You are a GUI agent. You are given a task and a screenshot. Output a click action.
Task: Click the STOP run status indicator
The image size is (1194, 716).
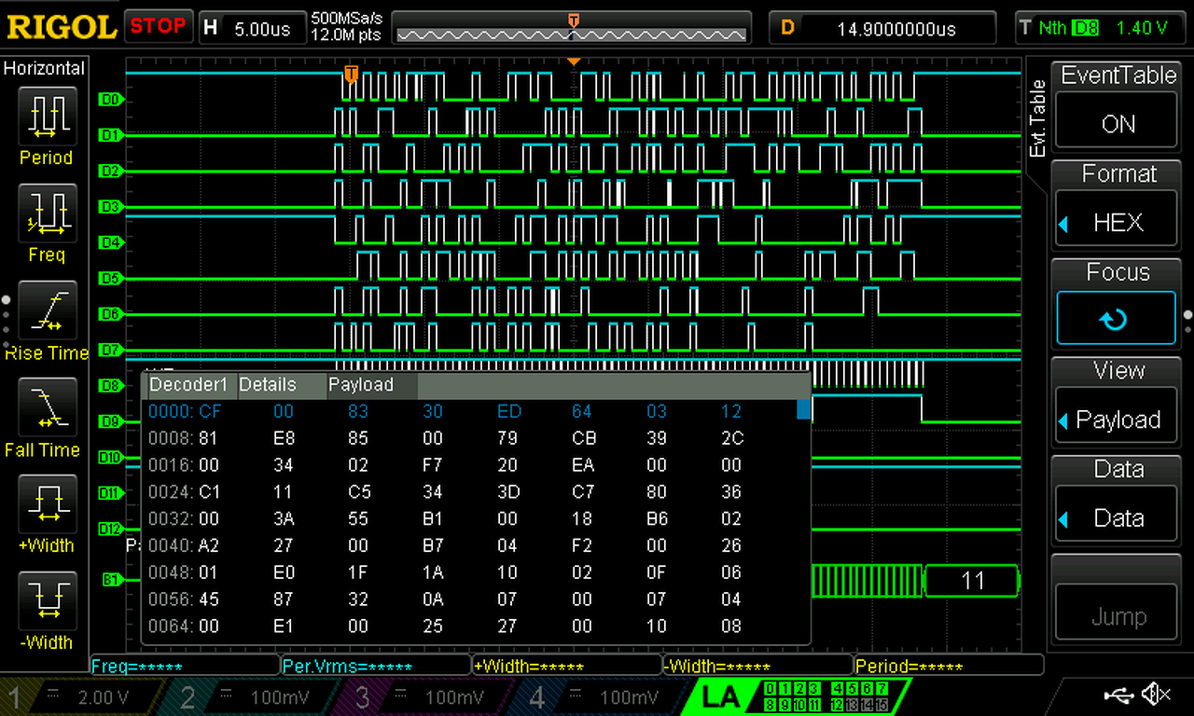pyautogui.click(x=158, y=26)
